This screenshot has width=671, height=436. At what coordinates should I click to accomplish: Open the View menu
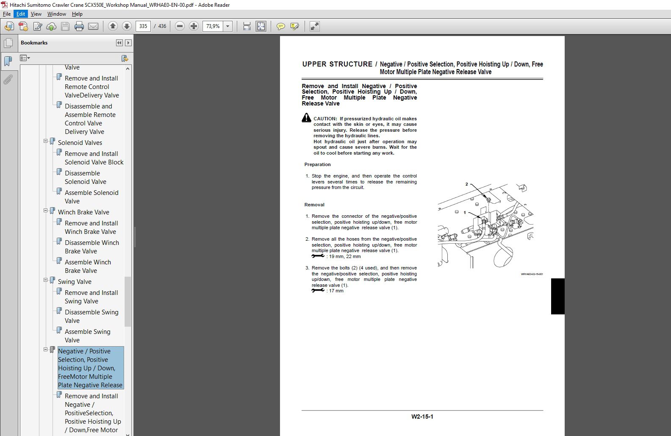[36, 14]
